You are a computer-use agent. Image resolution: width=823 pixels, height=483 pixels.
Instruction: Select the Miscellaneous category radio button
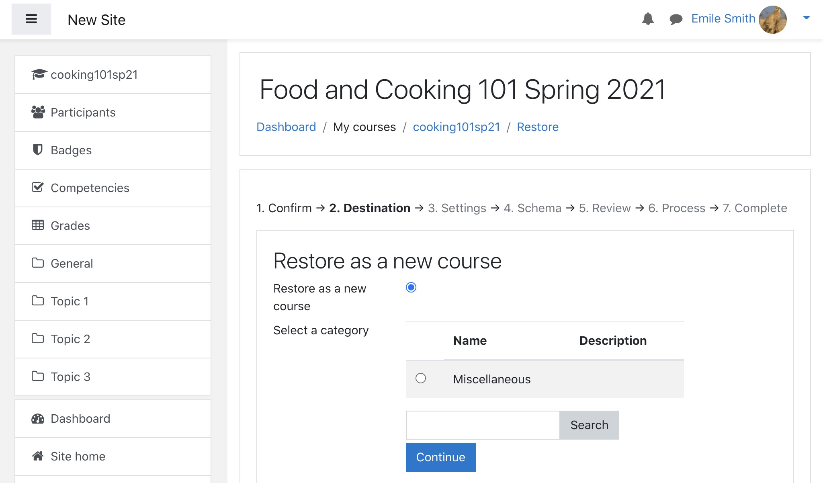421,378
